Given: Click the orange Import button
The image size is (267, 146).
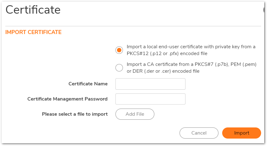Looking at the screenshot, I should point(241,133).
